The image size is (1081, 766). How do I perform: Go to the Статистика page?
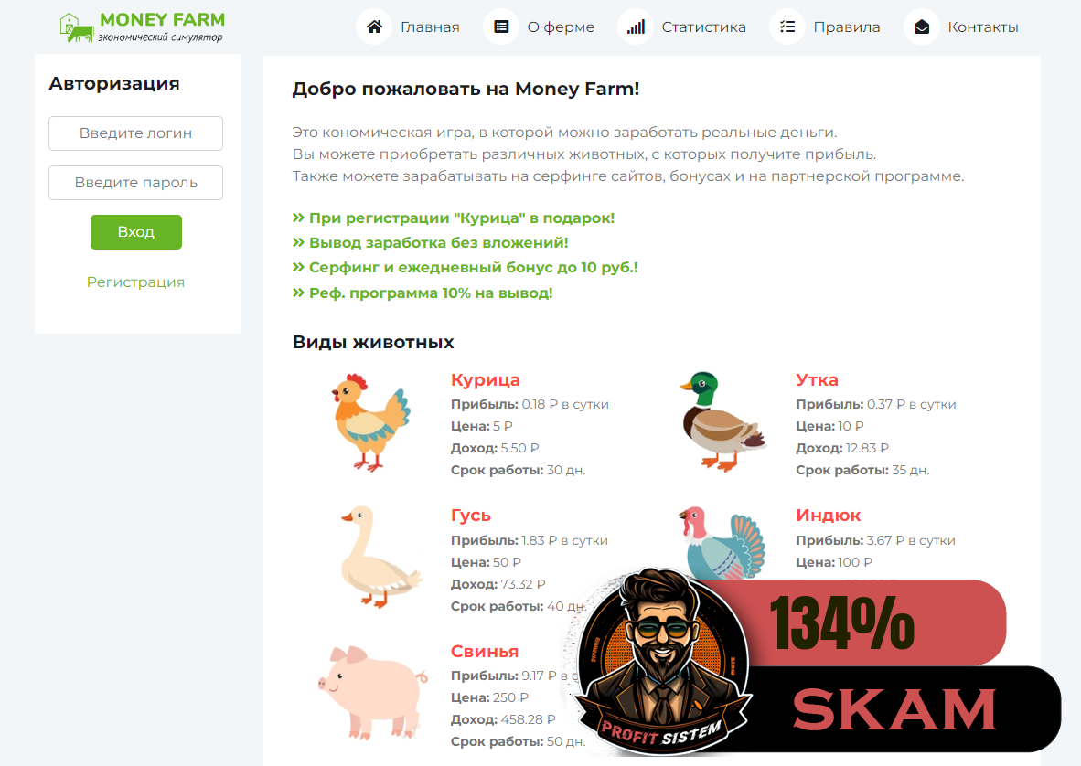click(x=704, y=27)
